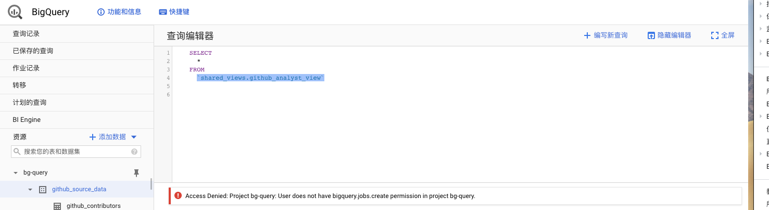The height and width of the screenshot is (210, 769).
Task: Click 添加数据 button
Action: point(108,137)
